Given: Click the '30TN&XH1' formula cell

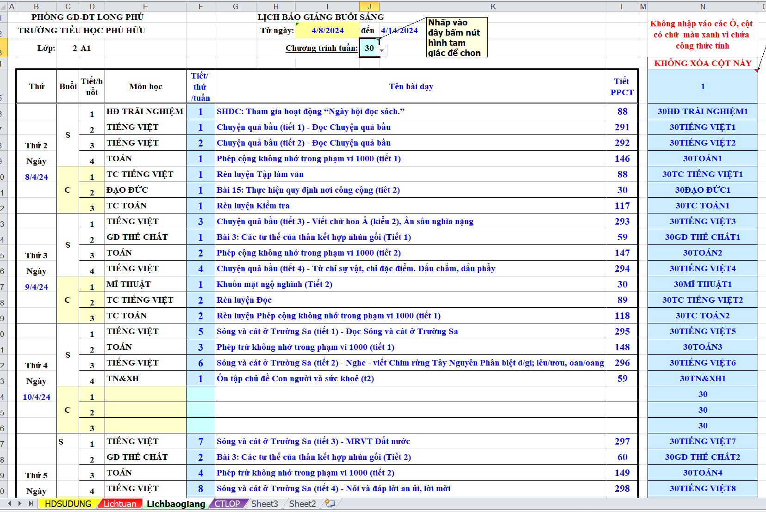Looking at the screenshot, I should pyautogui.click(x=703, y=378).
